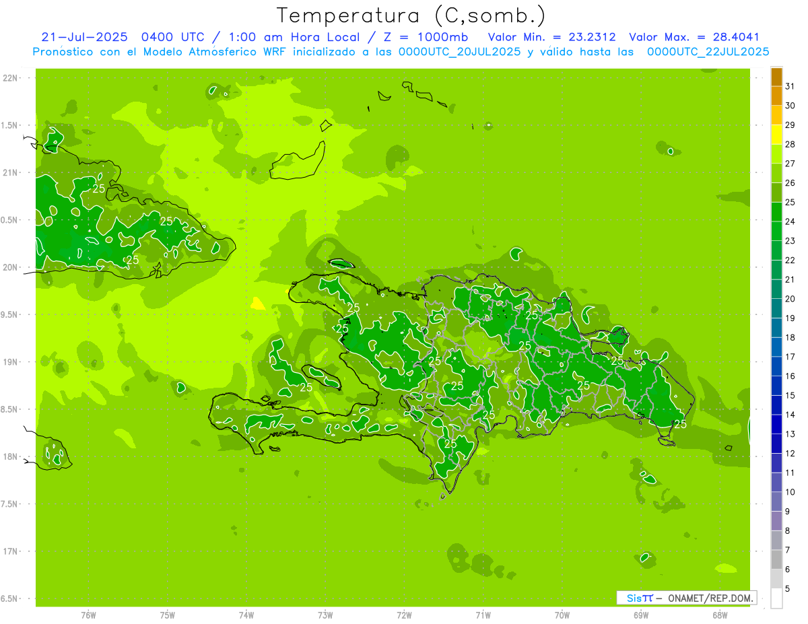This screenshot has height=624, width=808.
Task: Click the colorbar value 31
Action: coord(790,86)
